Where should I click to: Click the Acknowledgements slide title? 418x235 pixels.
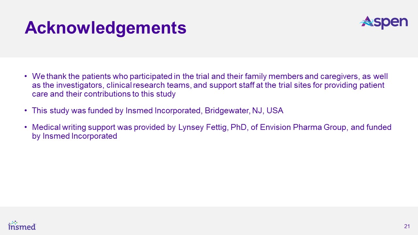pos(105,28)
